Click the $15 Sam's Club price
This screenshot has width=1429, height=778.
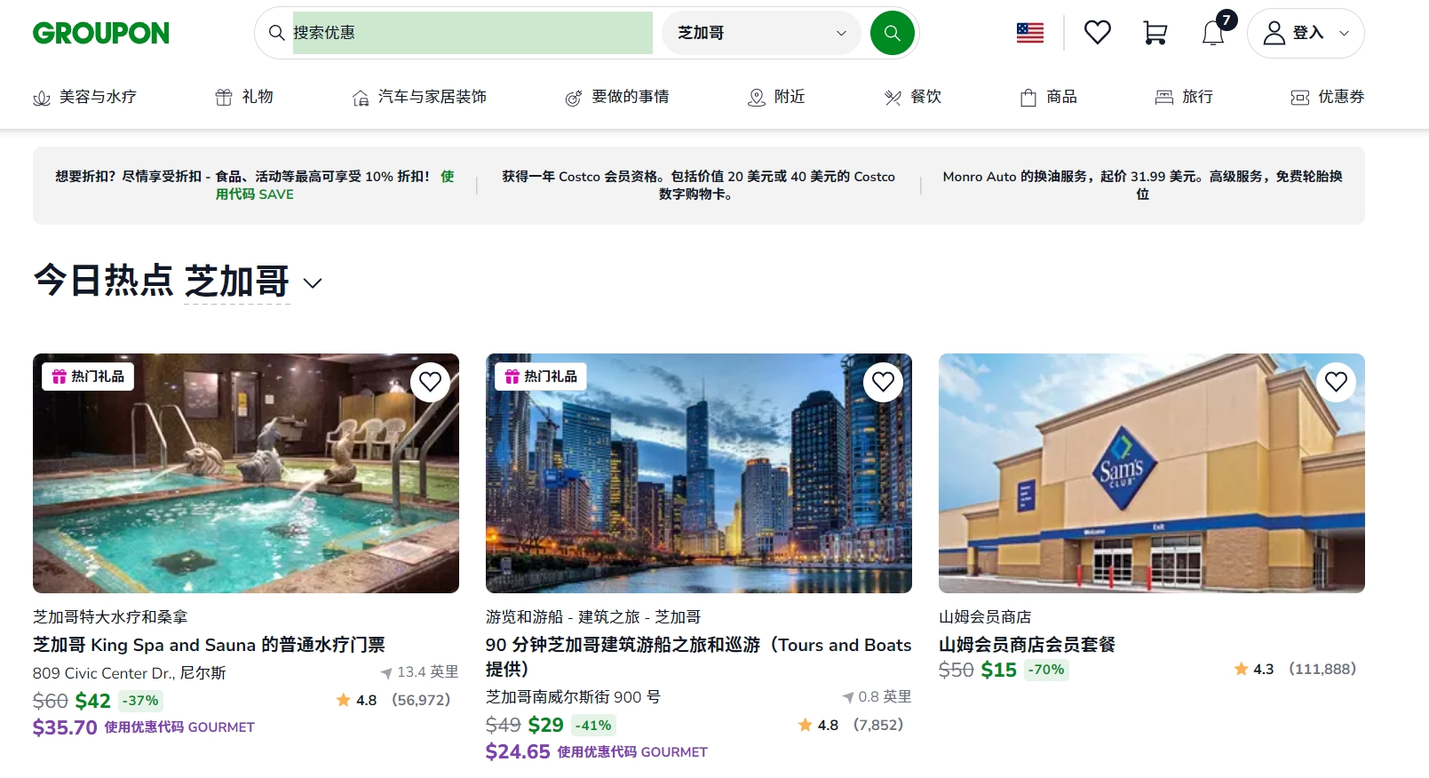click(999, 671)
